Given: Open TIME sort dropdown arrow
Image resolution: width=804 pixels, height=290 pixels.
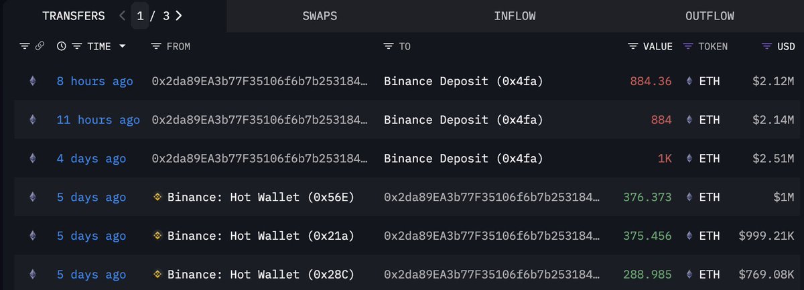Looking at the screenshot, I should pyautogui.click(x=122, y=47).
